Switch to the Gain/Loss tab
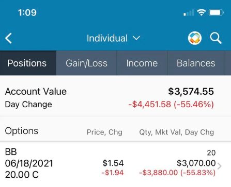 click(86, 63)
